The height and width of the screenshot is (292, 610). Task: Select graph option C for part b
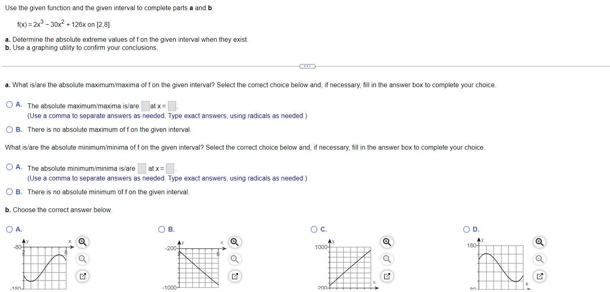[x=314, y=229]
